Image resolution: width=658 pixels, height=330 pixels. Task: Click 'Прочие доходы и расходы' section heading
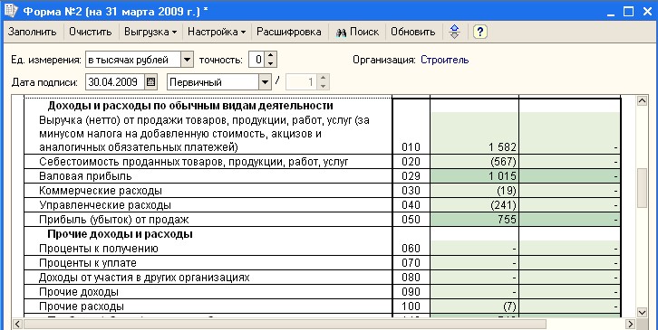tap(120, 233)
